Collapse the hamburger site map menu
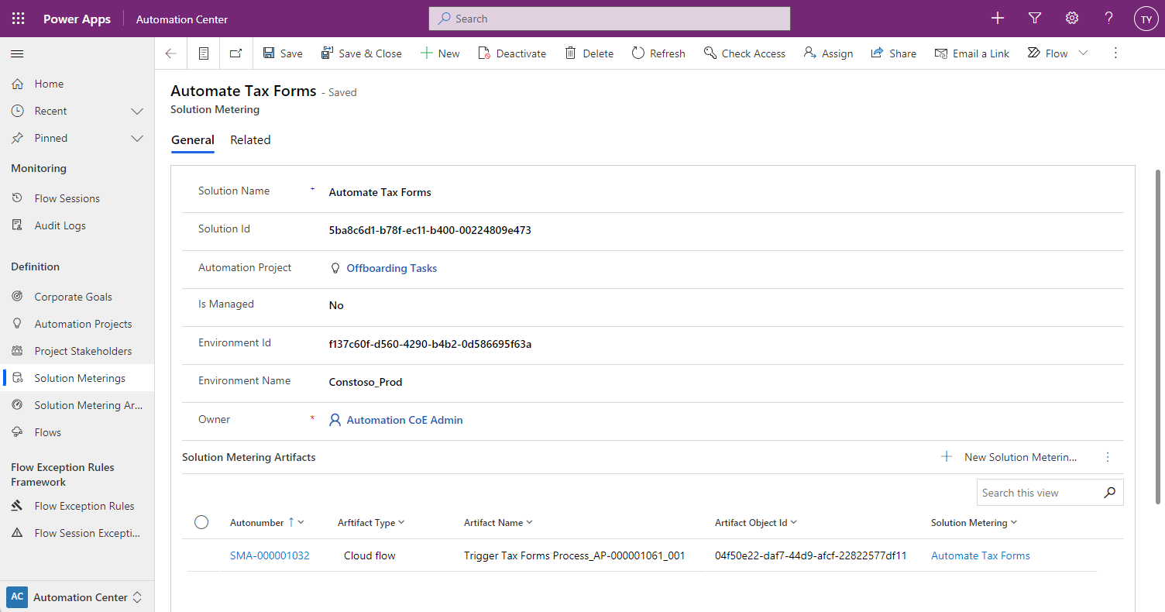The height and width of the screenshot is (612, 1165). coord(17,53)
